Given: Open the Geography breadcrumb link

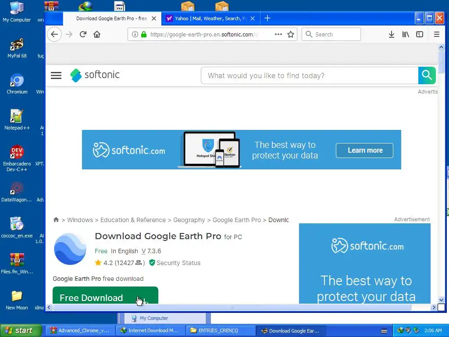Looking at the screenshot, I should click(x=189, y=220).
